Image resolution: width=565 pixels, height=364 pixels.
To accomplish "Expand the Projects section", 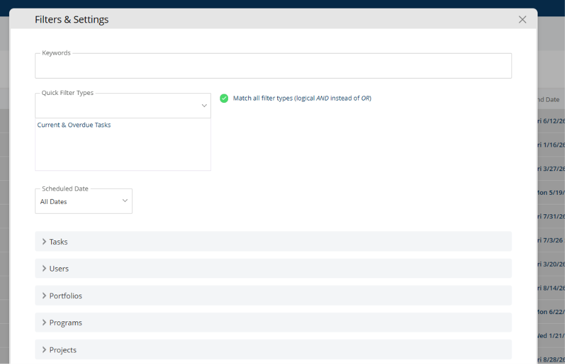I will click(x=273, y=349).
